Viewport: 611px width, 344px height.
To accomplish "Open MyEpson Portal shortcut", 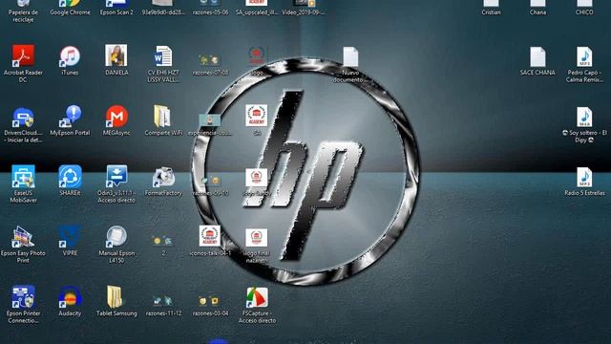I will pos(70,117).
